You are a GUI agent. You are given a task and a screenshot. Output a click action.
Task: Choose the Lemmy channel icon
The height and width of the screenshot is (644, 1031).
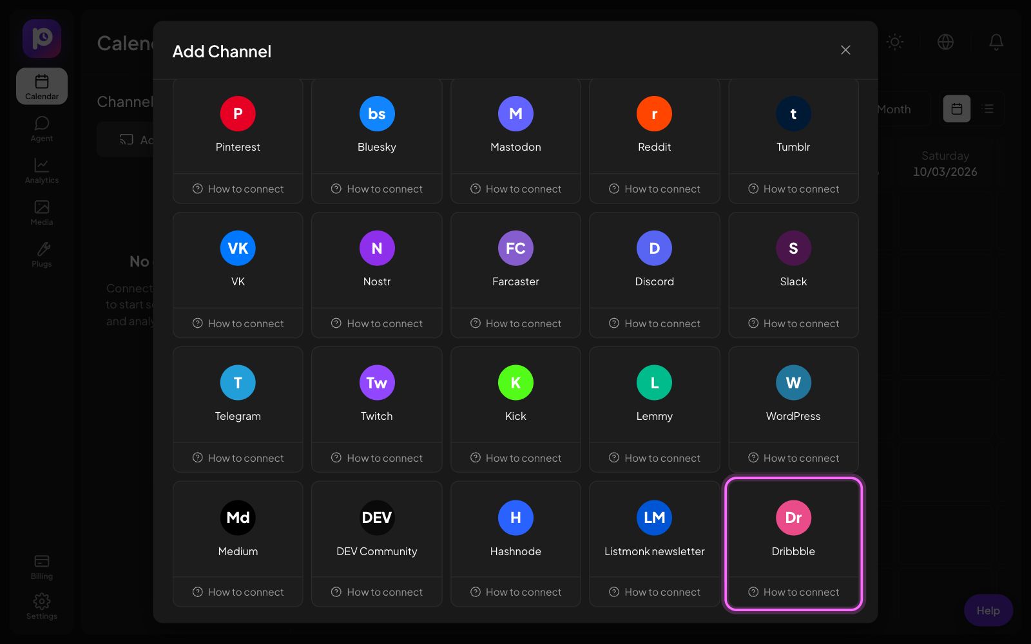pyautogui.click(x=654, y=383)
